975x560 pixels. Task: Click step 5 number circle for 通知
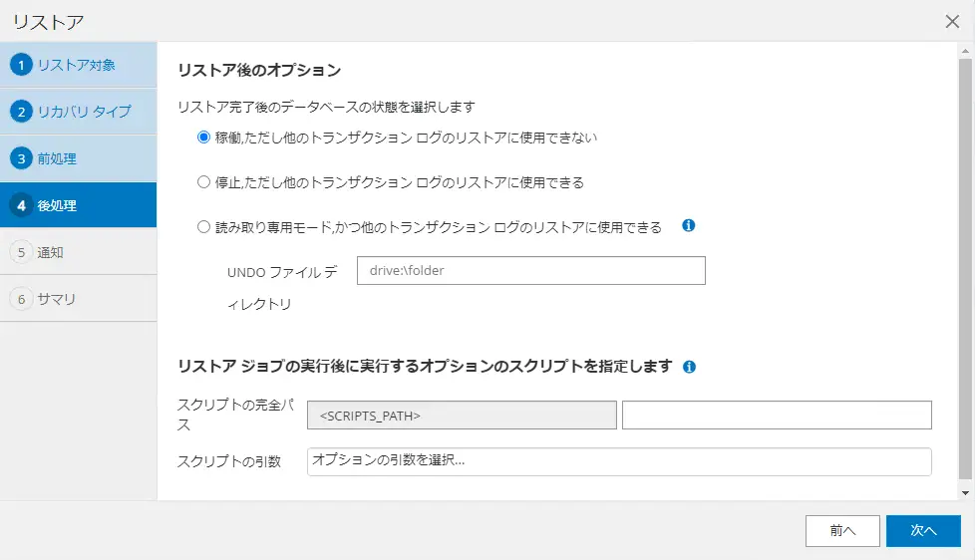21,252
